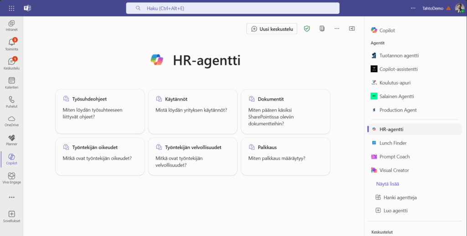
Task: Select Työntekijän velvollisuudet prompt card
Action: (x=193, y=157)
